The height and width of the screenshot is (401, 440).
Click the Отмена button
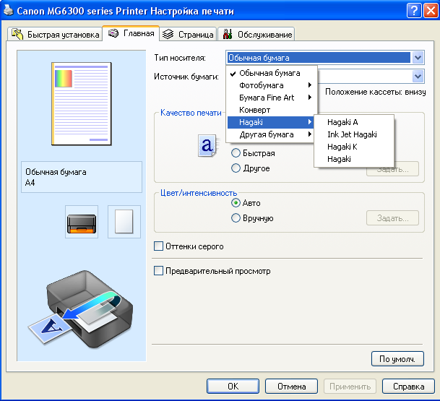coord(291,387)
